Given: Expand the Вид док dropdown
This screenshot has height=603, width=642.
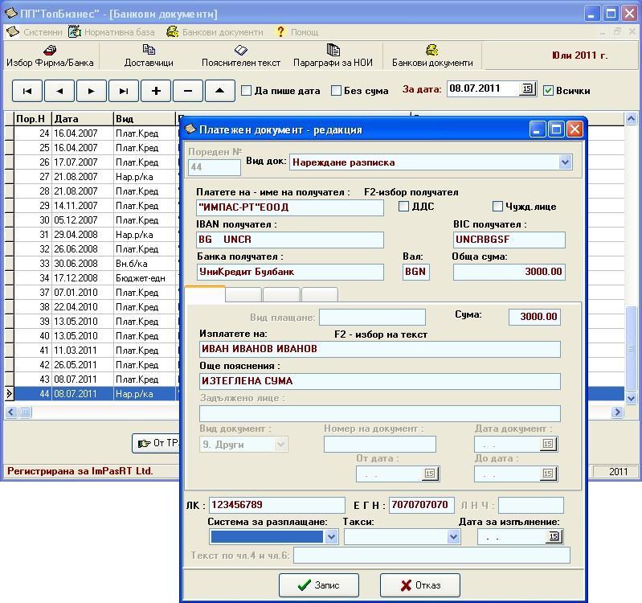Looking at the screenshot, I should 565,162.
